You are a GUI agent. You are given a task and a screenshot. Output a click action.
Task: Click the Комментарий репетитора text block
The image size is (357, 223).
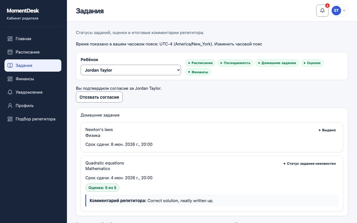tap(212, 200)
